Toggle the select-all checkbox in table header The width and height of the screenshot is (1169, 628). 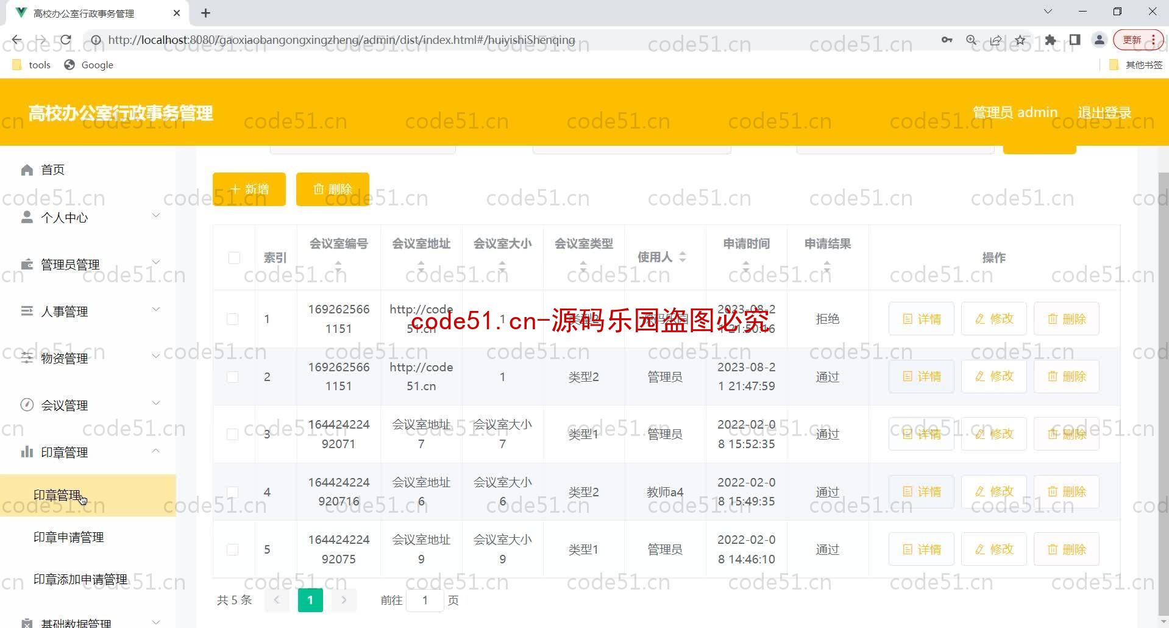click(x=234, y=258)
